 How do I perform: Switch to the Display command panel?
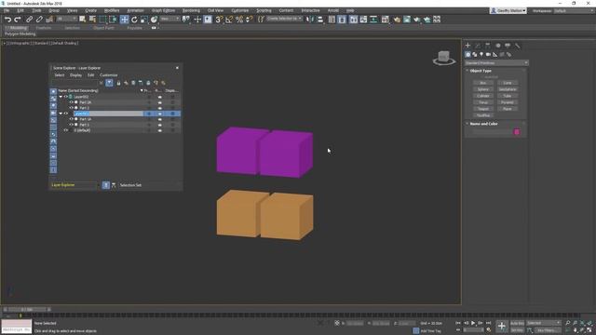click(x=508, y=46)
